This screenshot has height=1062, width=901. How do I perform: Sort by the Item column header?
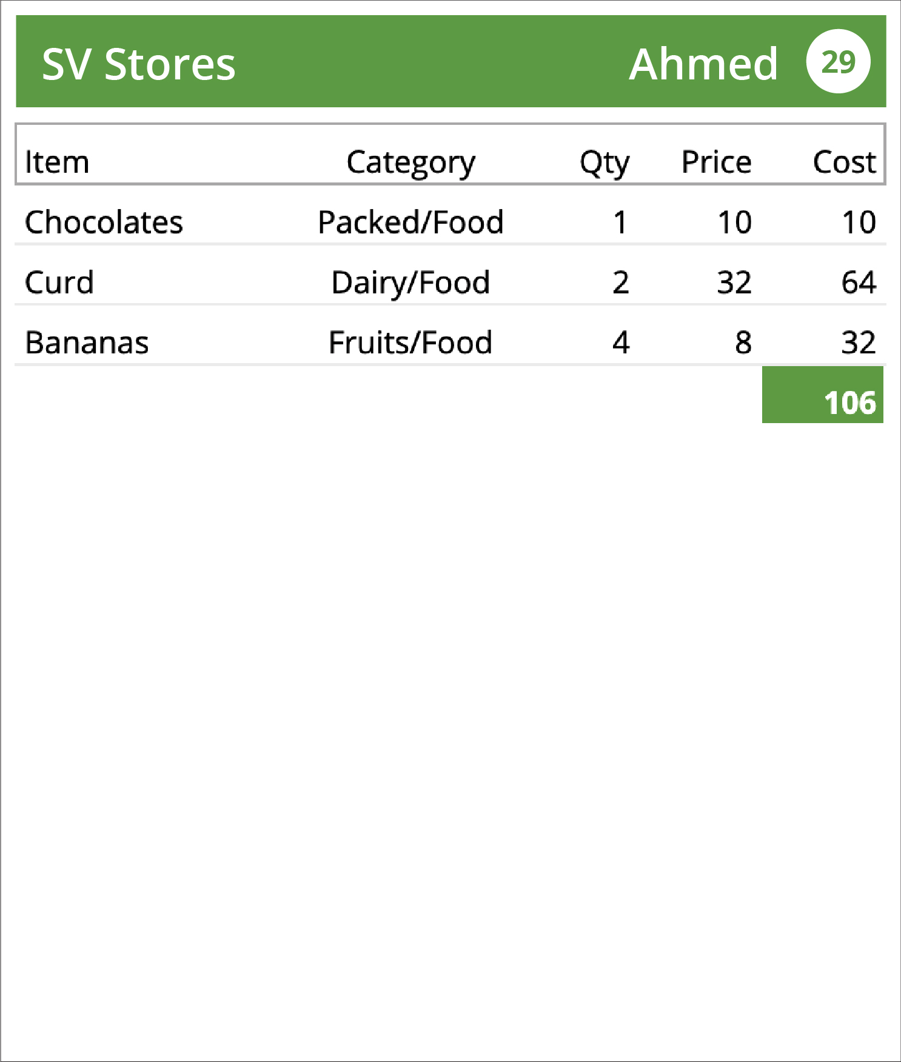57,162
